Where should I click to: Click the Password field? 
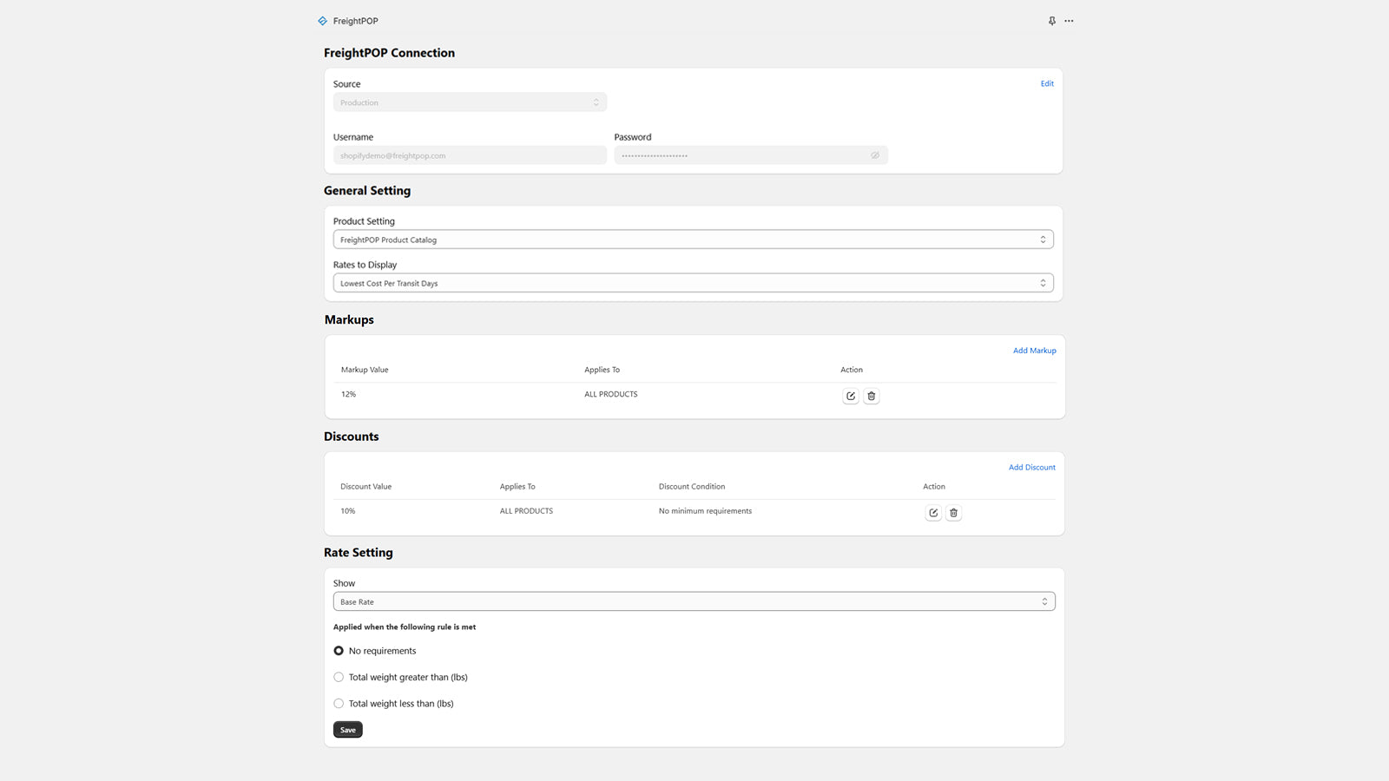click(x=751, y=155)
